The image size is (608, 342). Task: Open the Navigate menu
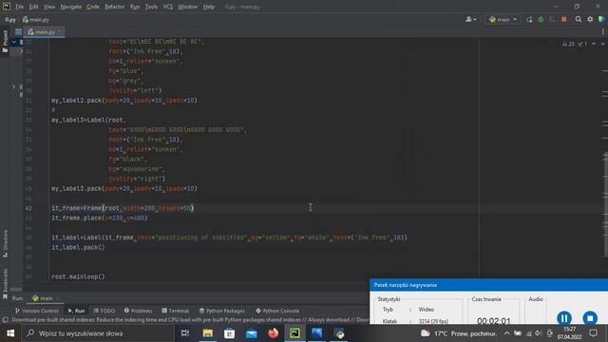tap(71, 7)
